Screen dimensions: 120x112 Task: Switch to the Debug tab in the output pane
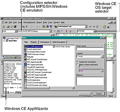pos(18,93)
